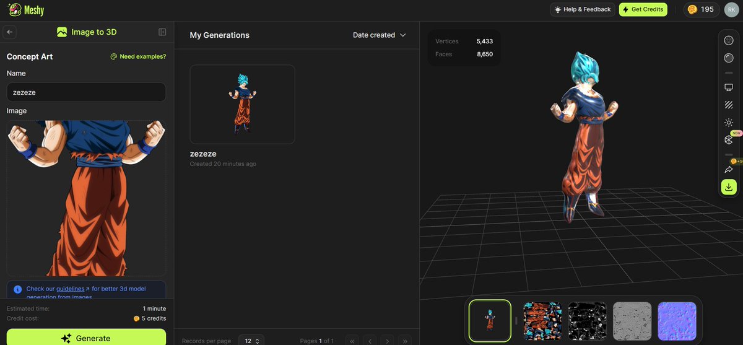Image resolution: width=743 pixels, height=345 pixels.
Task: Click the sun lighting icon
Action: (x=729, y=123)
